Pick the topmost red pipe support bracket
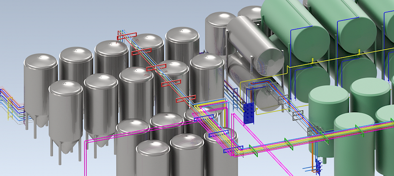The image size is (394, 176). pyautogui.click(x=127, y=36)
